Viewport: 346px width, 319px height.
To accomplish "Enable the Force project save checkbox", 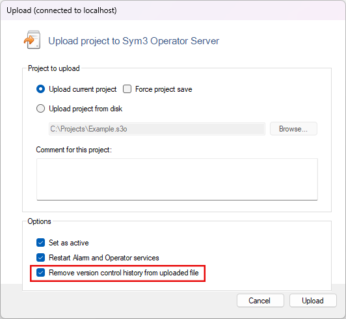I will pyautogui.click(x=127, y=89).
